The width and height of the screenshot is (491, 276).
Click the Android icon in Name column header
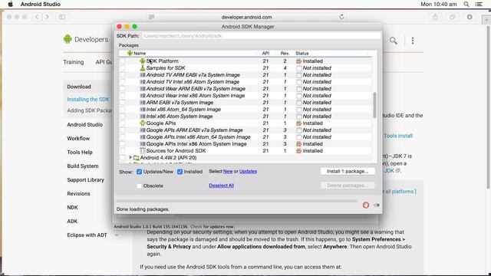tap(130, 53)
